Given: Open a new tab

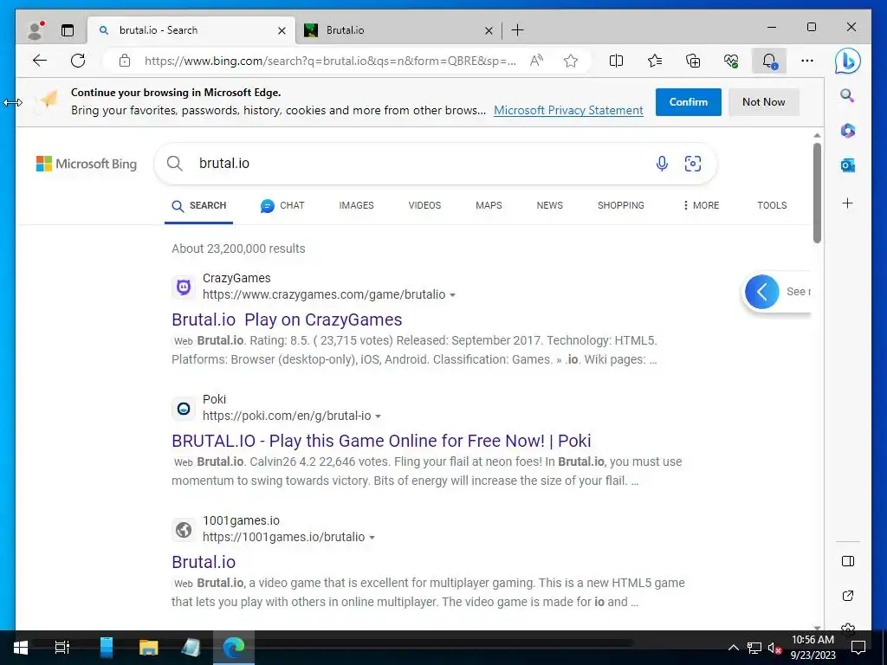Looking at the screenshot, I should (x=517, y=30).
